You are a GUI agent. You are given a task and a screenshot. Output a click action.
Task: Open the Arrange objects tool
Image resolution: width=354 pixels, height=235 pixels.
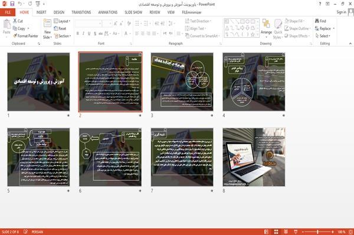click(x=266, y=28)
